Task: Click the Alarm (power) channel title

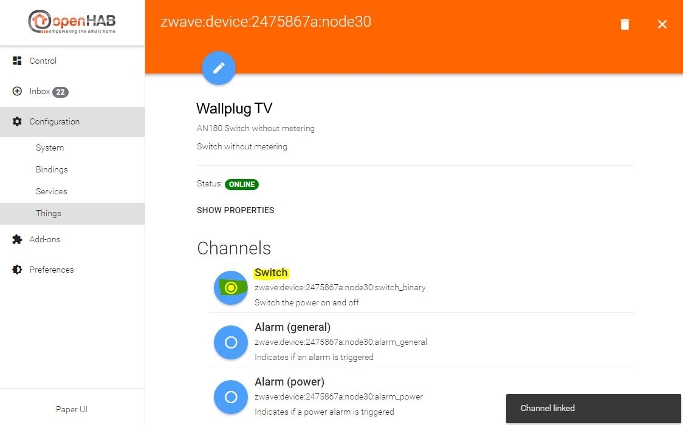Action: (289, 382)
